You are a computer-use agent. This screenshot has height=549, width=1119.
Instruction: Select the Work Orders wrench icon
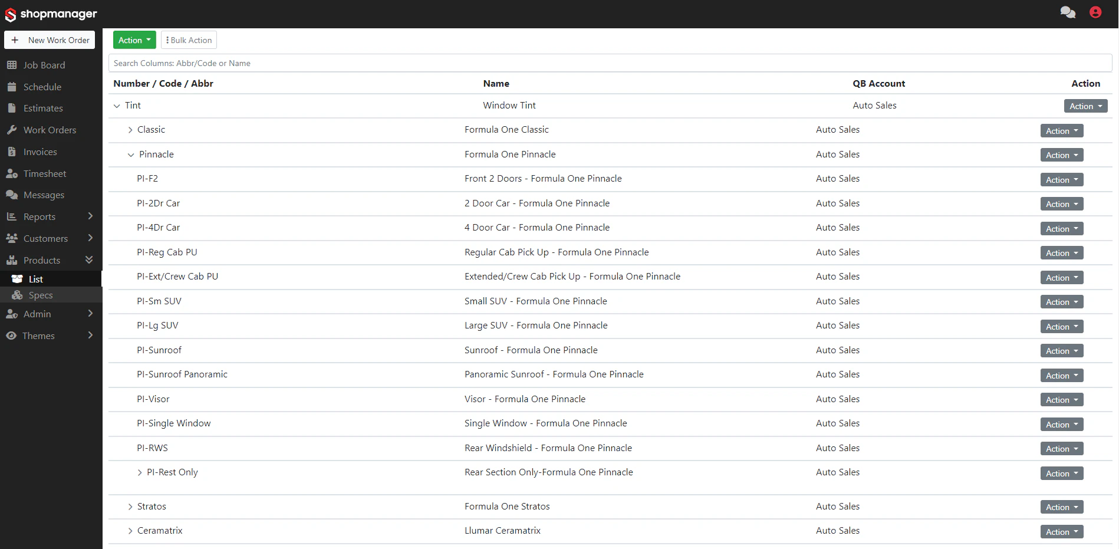point(12,130)
